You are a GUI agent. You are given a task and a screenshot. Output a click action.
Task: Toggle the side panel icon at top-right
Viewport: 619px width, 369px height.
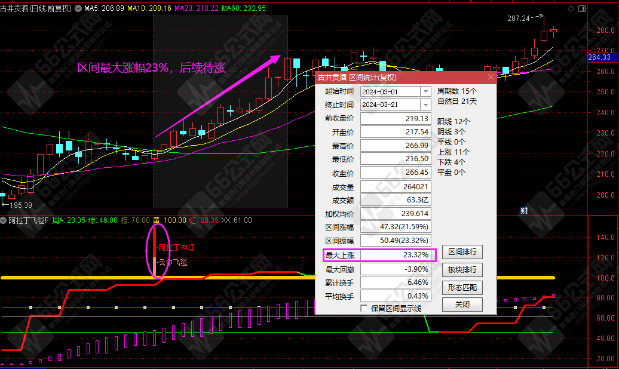[581, 9]
